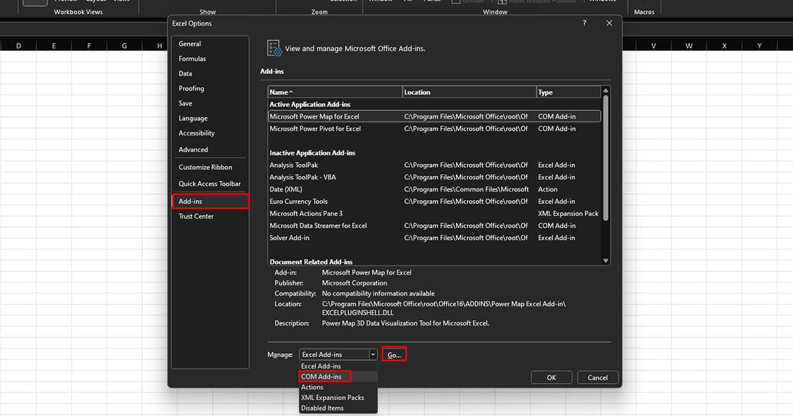
Task: Click the Add-ins gear icon beside the dialog description
Action: pos(274,48)
